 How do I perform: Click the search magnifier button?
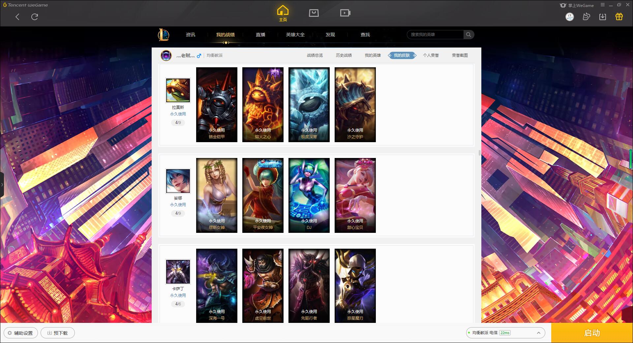click(x=468, y=35)
